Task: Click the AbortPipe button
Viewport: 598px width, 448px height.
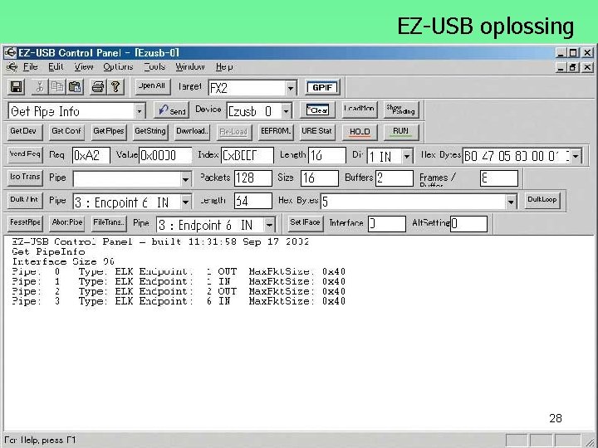Action: (66, 223)
